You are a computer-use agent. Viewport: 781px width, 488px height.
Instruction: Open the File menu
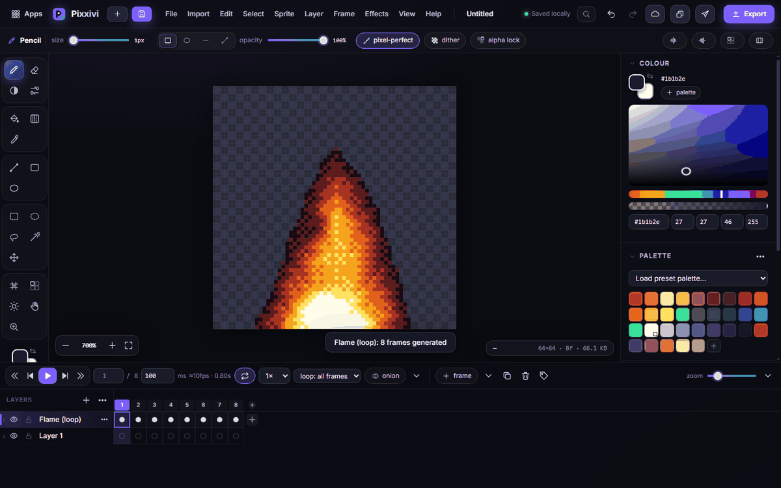click(171, 14)
